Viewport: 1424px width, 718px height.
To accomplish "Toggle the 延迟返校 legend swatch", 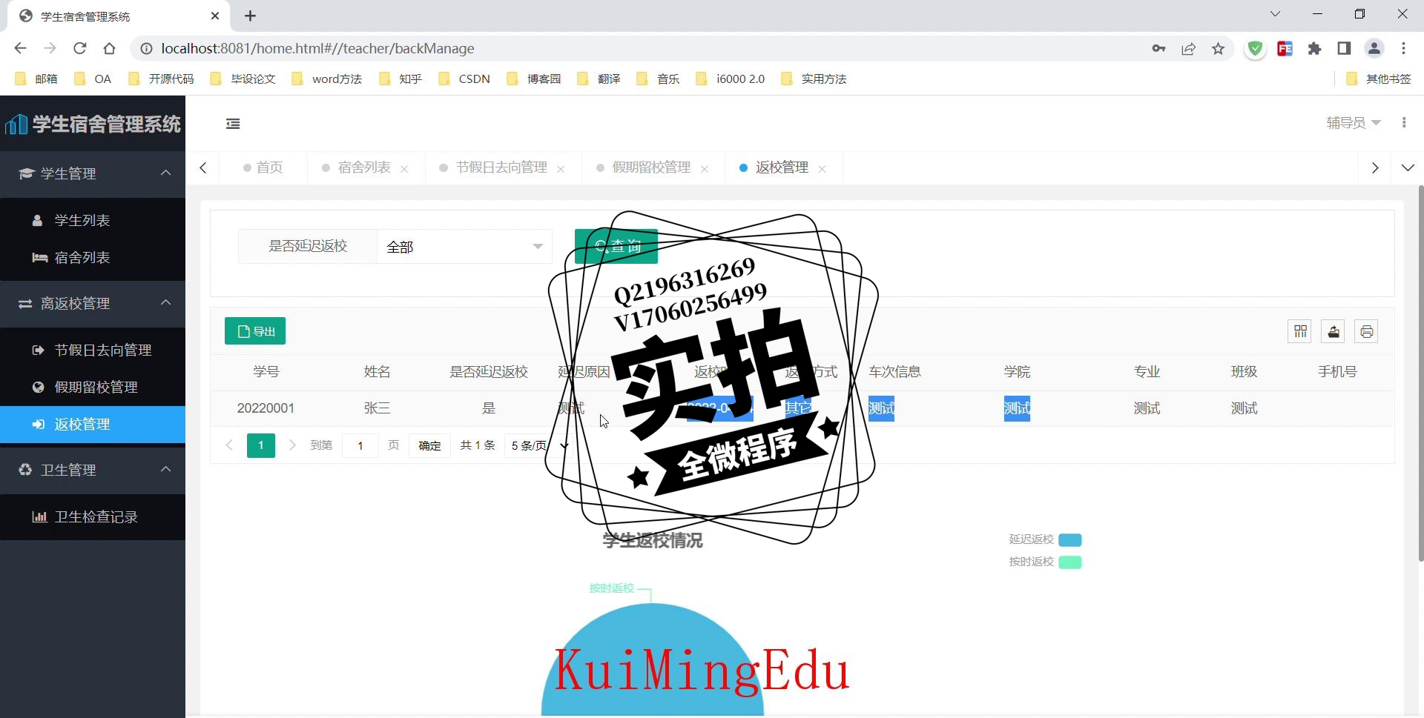I will click(x=1070, y=539).
